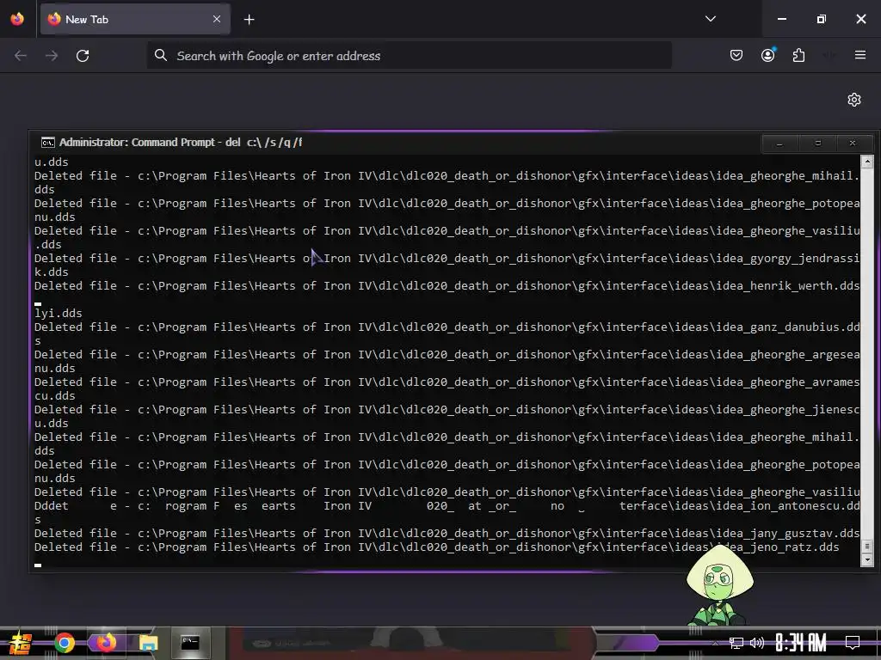Open the Firefox hamburger application menu
Viewport: 881px width, 660px height.
coord(859,55)
